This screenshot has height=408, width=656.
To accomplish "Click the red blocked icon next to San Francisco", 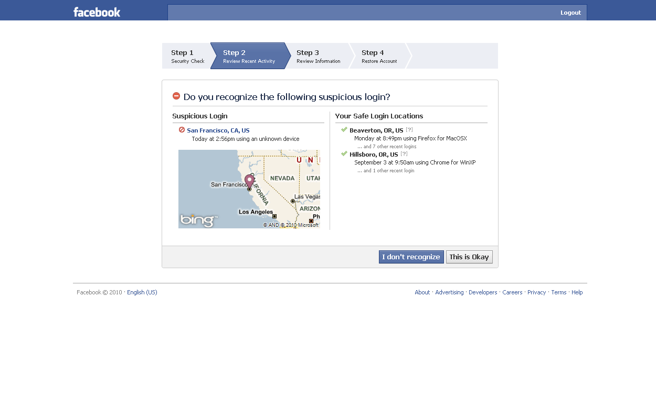I will click(182, 130).
